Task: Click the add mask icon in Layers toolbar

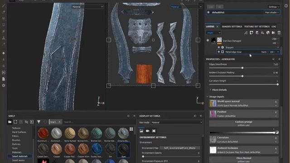Action: coord(251,33)
